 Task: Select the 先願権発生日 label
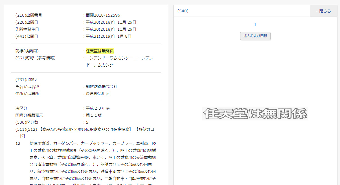point(27,29)
